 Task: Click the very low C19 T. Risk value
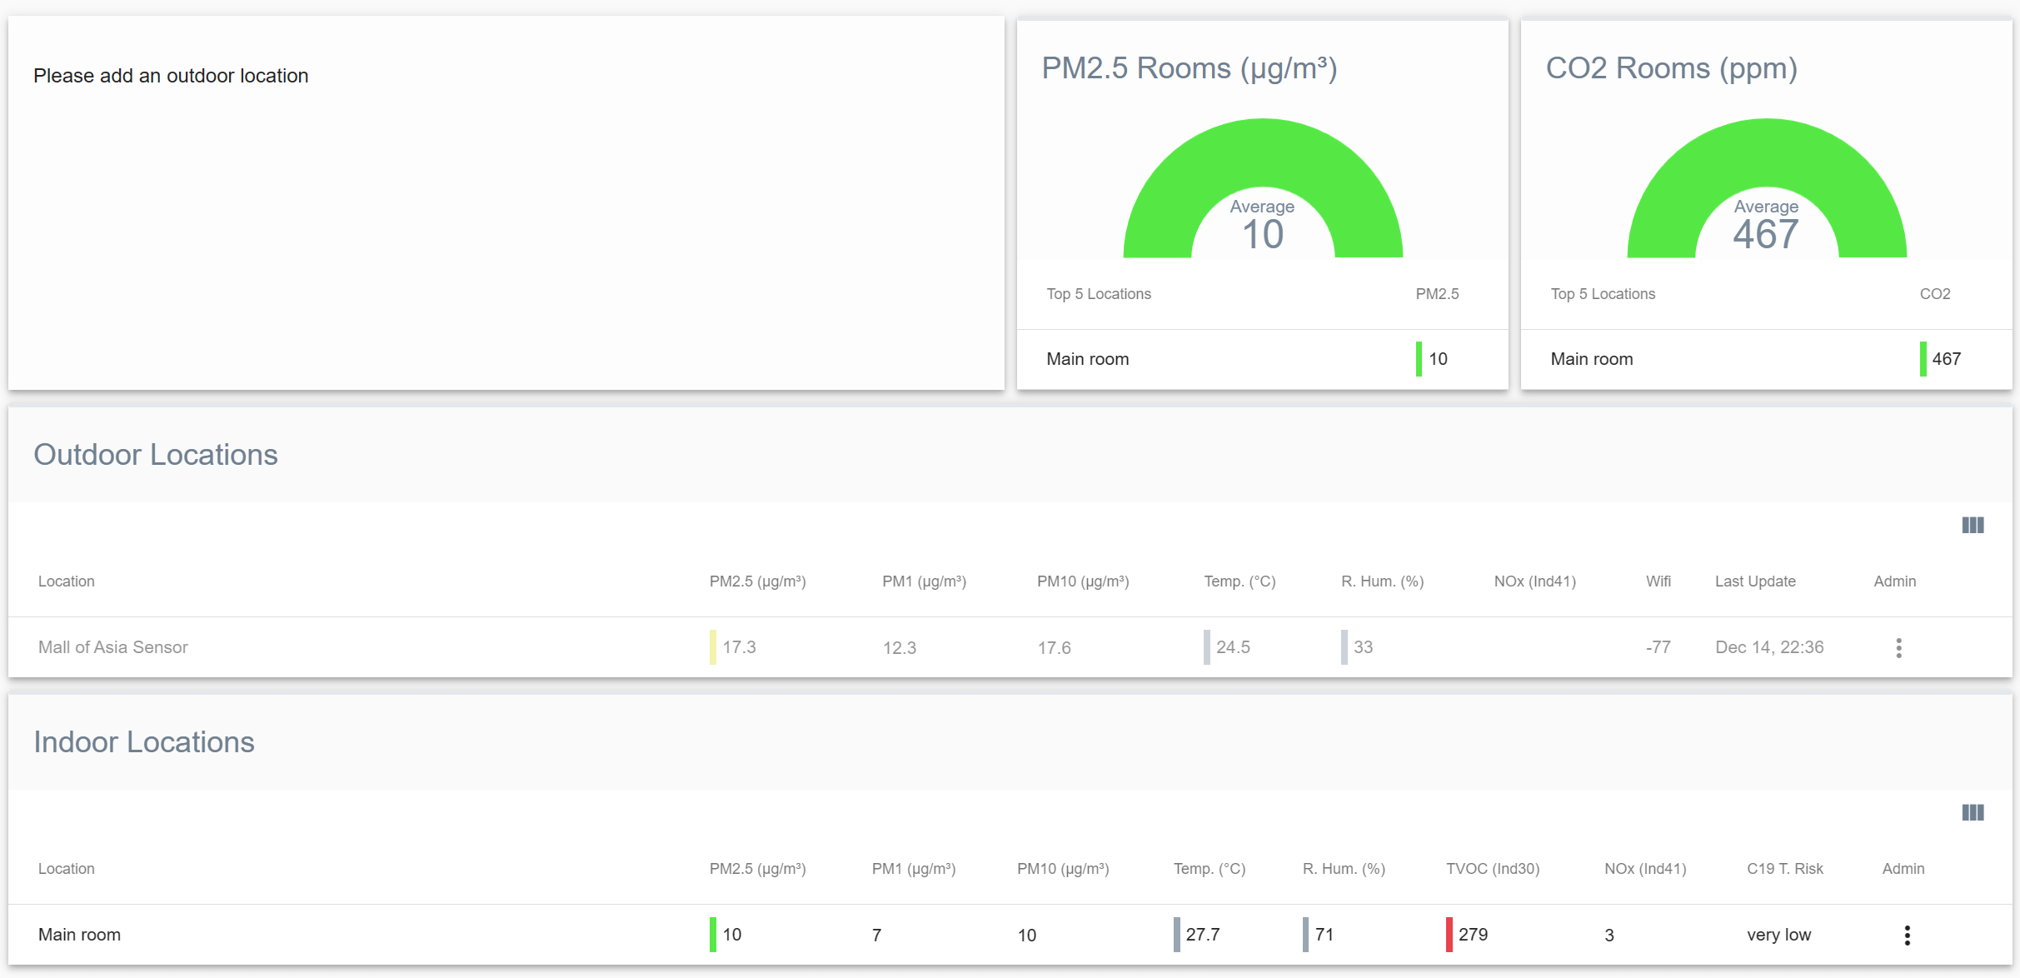[1778, 935]
